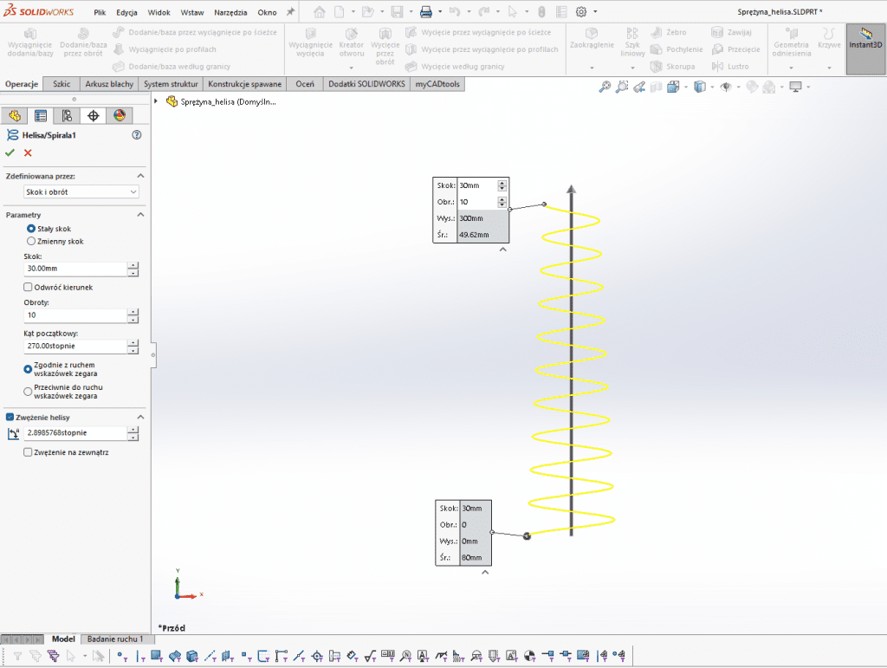This screenshot has height=668, width=887.
Task: Enable the Odwróć kierunek checkbox
Action: pos(29,287)
